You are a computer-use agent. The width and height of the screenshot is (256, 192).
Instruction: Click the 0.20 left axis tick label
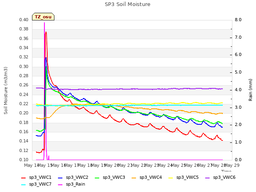pyautogui.click(x=24, y=113)
